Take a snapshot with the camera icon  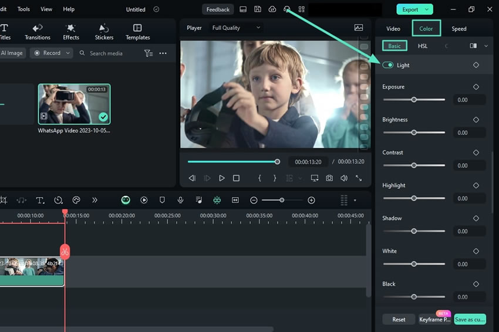click(x=329, y=178)
